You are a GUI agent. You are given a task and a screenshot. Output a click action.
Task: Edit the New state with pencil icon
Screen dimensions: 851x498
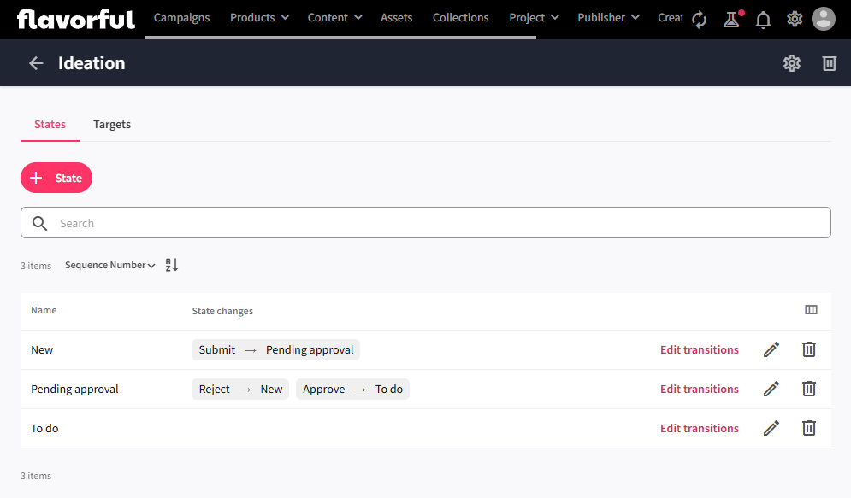771,349
